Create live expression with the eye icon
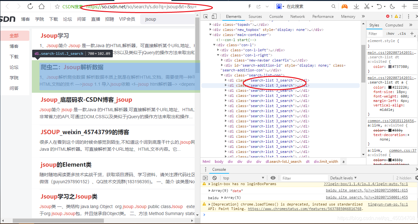The width and height of the screenshot is (418, 224). pos(273,178)
